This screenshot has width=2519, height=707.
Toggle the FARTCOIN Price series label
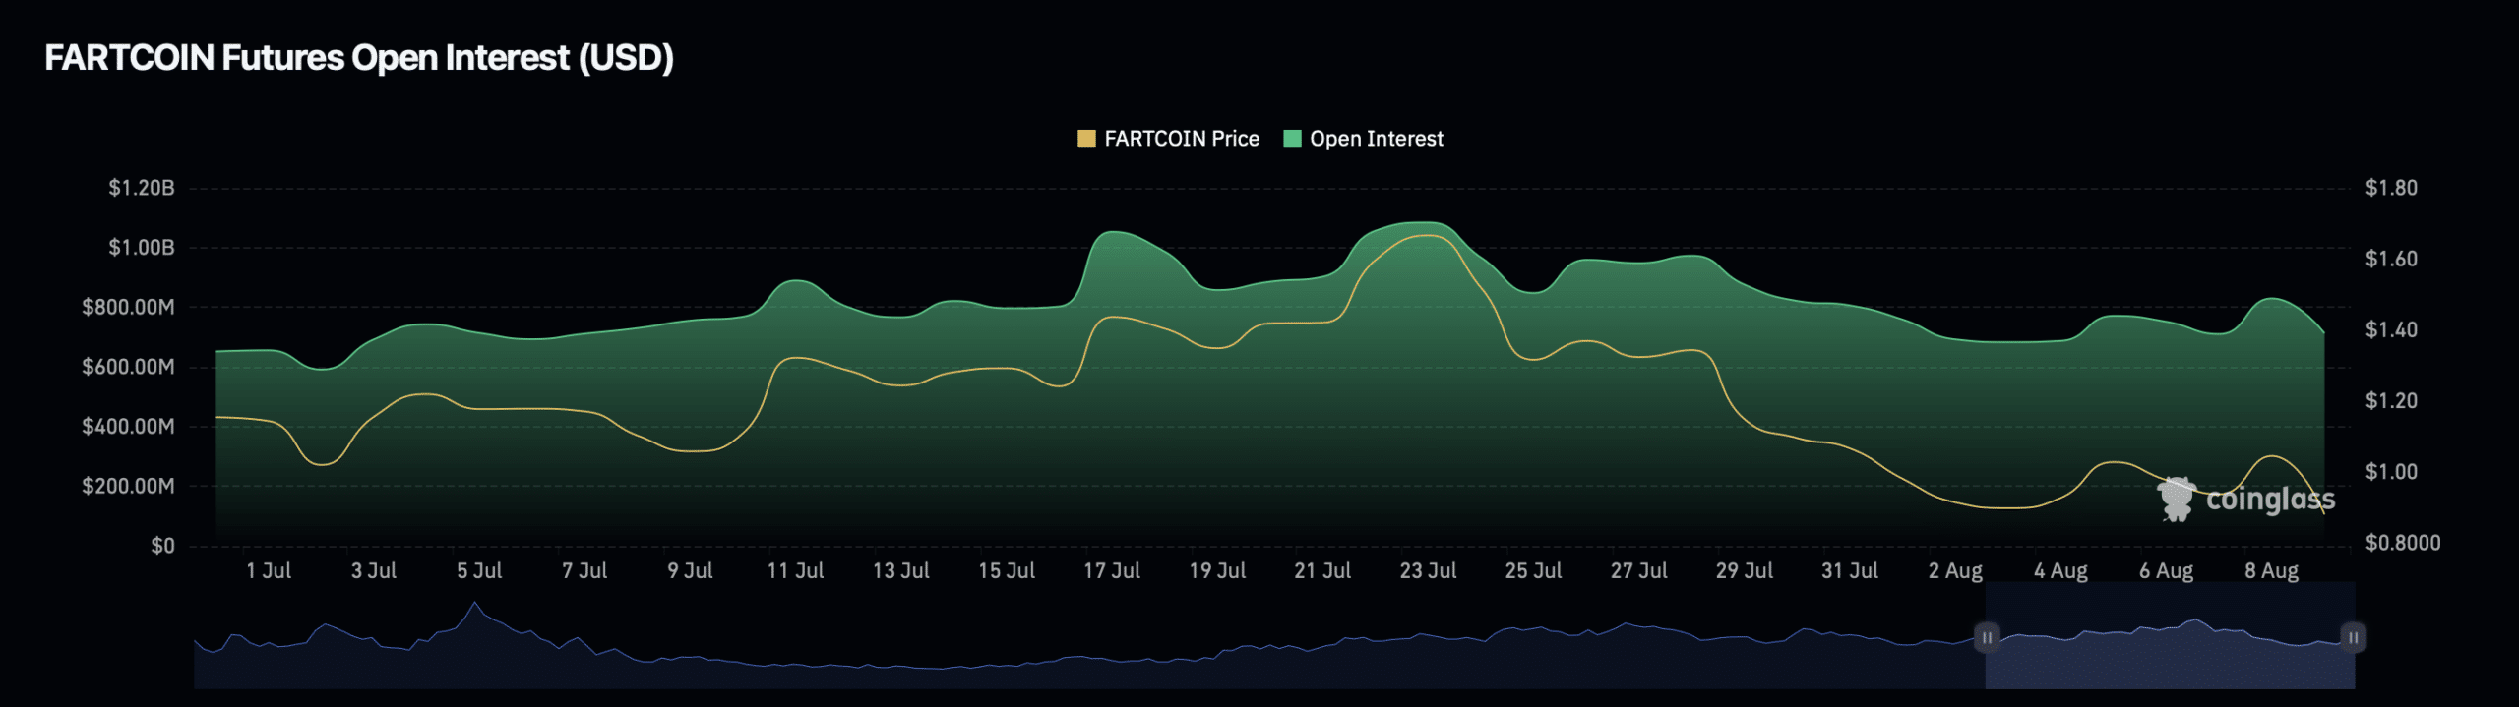tap(1181, 139)
